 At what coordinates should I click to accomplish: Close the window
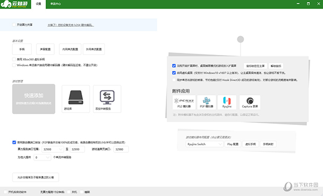319,4
